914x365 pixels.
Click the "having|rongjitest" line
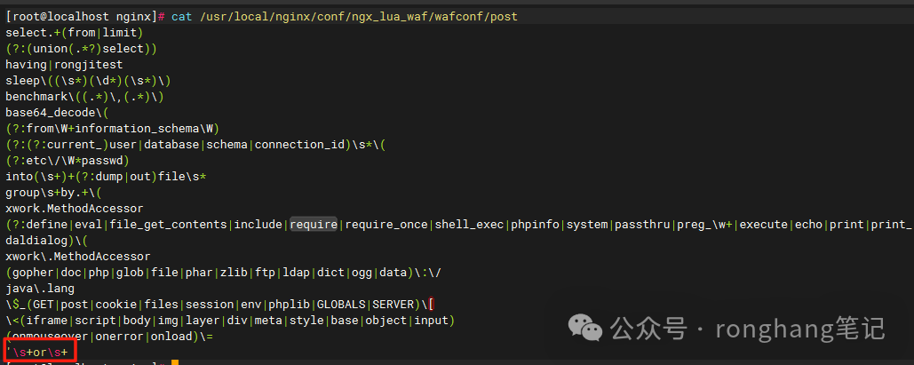[x=64, y=65]
